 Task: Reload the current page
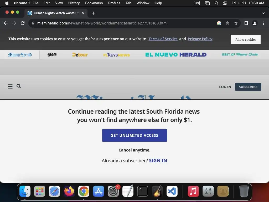(23, 23)
